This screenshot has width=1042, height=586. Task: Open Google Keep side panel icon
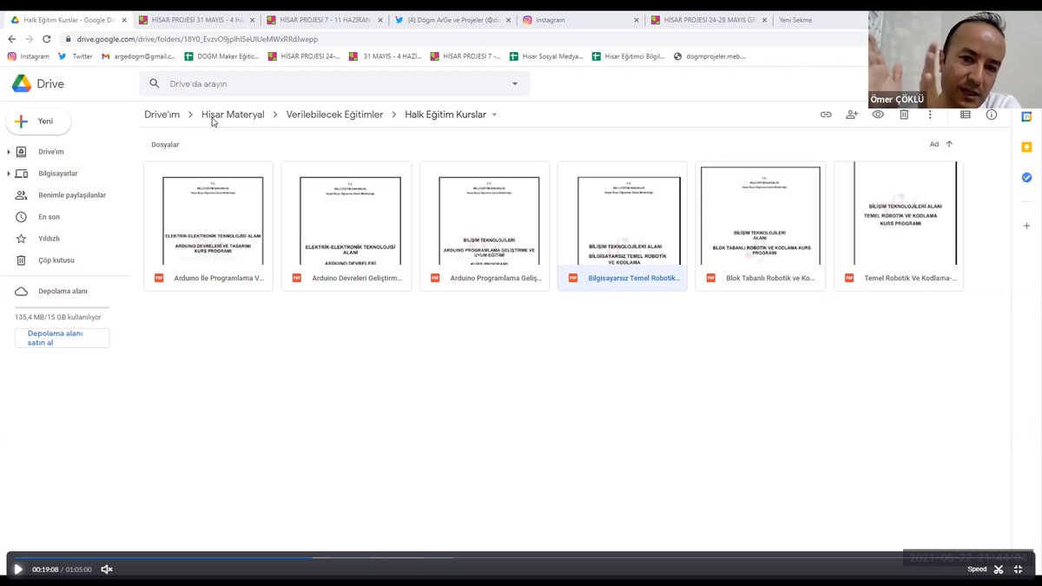pos(1026,147)
